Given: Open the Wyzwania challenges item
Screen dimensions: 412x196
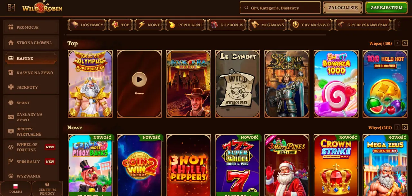Looking at the screenshot, I should click(x=31, y=176).
